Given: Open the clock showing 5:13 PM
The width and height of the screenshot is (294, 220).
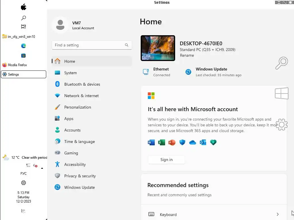Looking at the screenshot, I should pos(24,197).
